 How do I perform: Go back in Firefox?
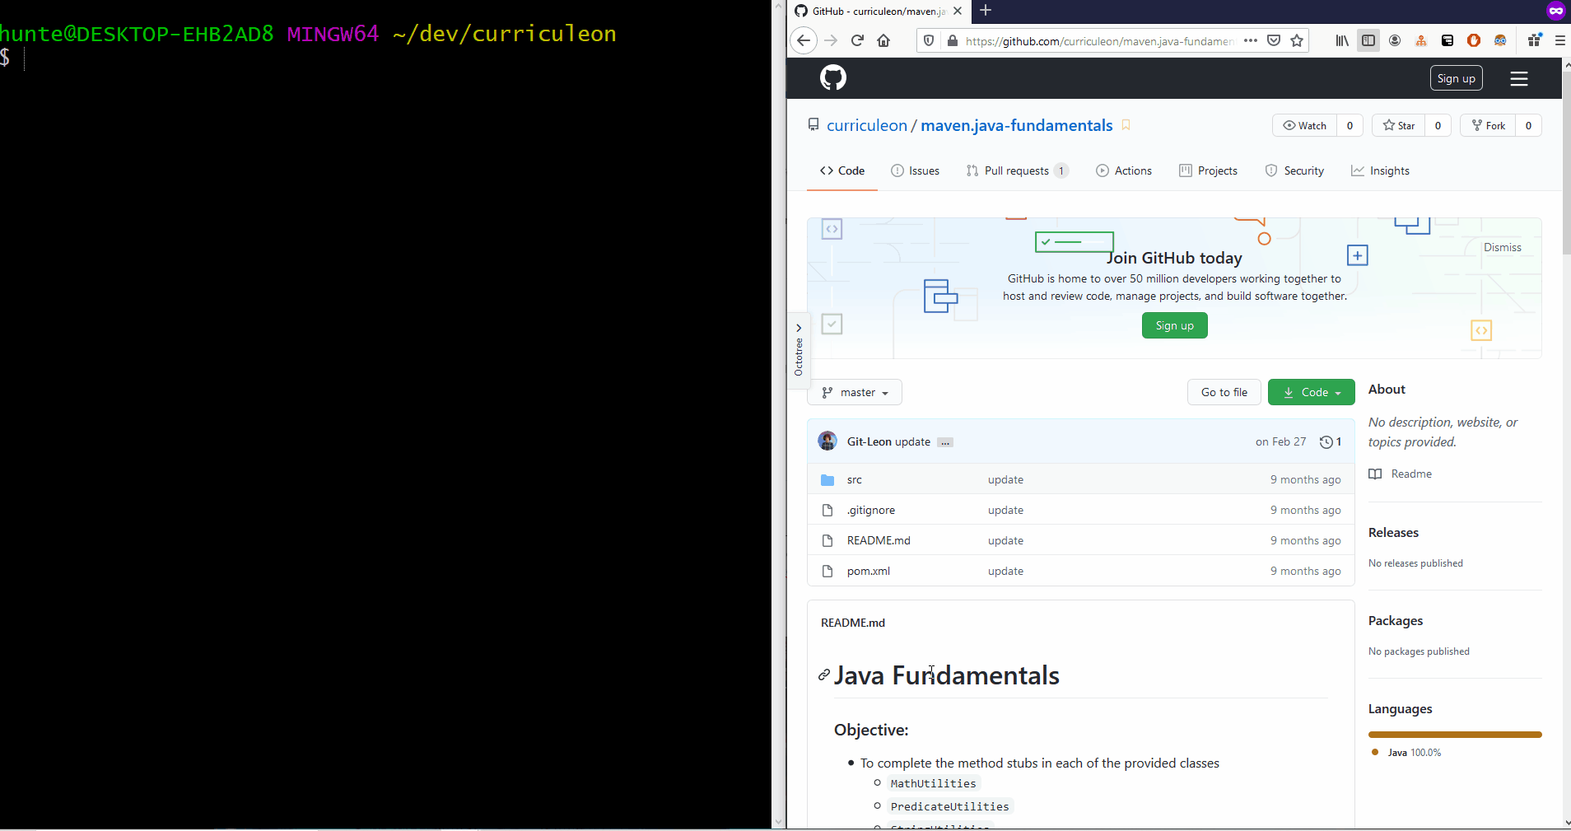tap(804, 40)
